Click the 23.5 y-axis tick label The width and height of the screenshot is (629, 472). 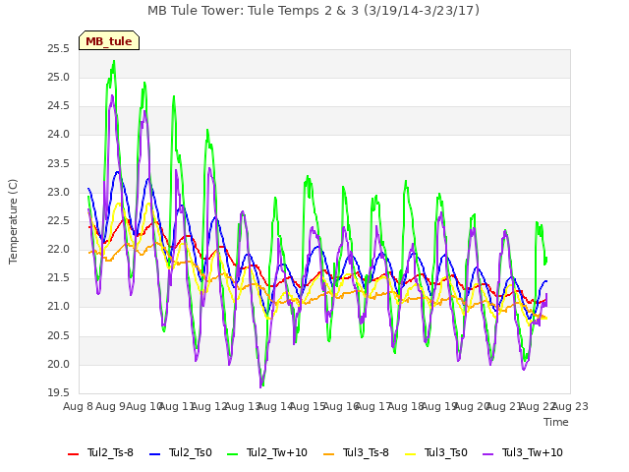[59, 164]
